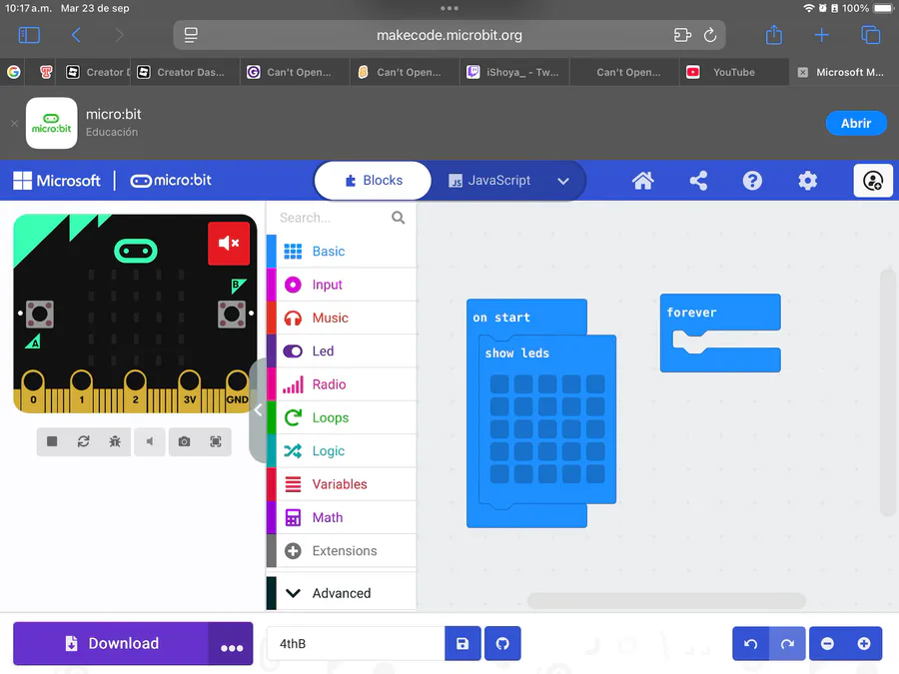Open a new Safari tab
The image size is (899, 674).
(x=821, y=35)
